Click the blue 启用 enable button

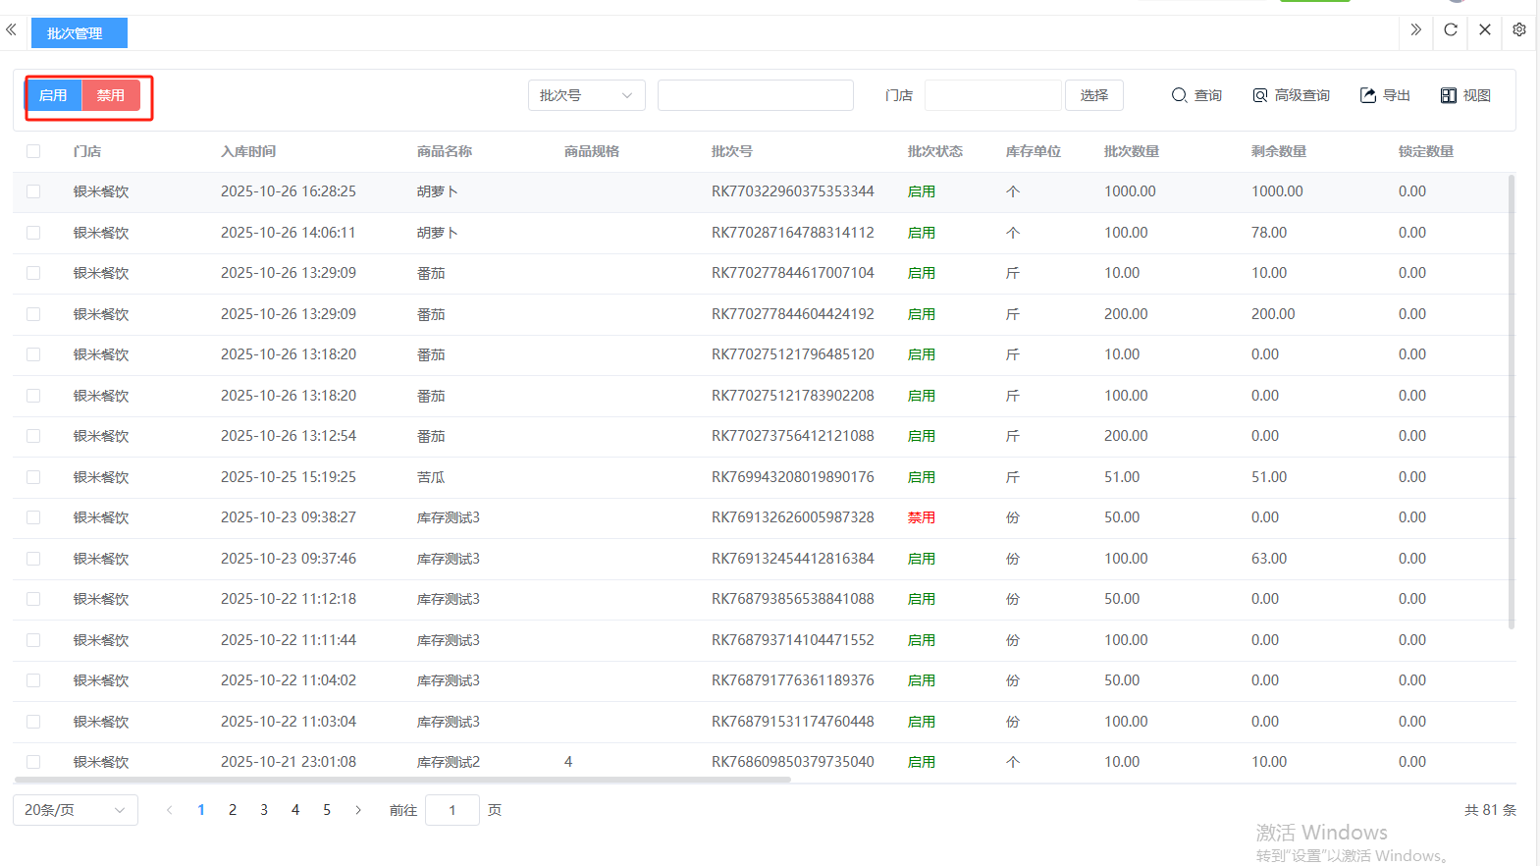click(x=53, y=95)
